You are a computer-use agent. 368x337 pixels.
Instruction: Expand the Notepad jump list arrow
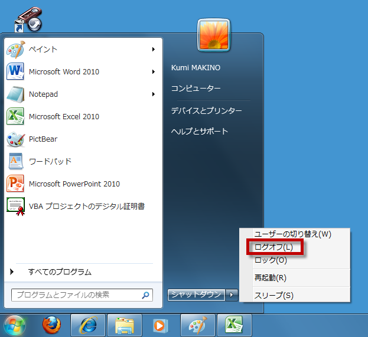pos(153,94)
